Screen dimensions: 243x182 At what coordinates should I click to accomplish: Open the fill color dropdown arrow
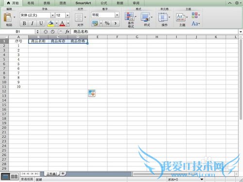point(56,23)
